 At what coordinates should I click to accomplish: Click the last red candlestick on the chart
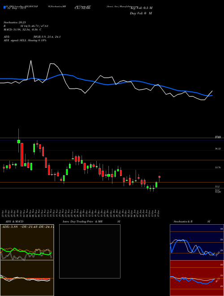coord(159,177)
